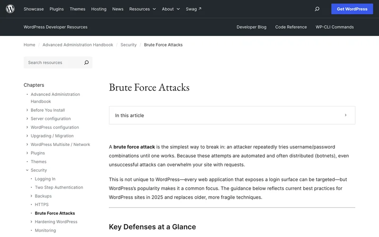Expand the Resources dropdown menu
The image size is (379, 237).
point(143,9)
